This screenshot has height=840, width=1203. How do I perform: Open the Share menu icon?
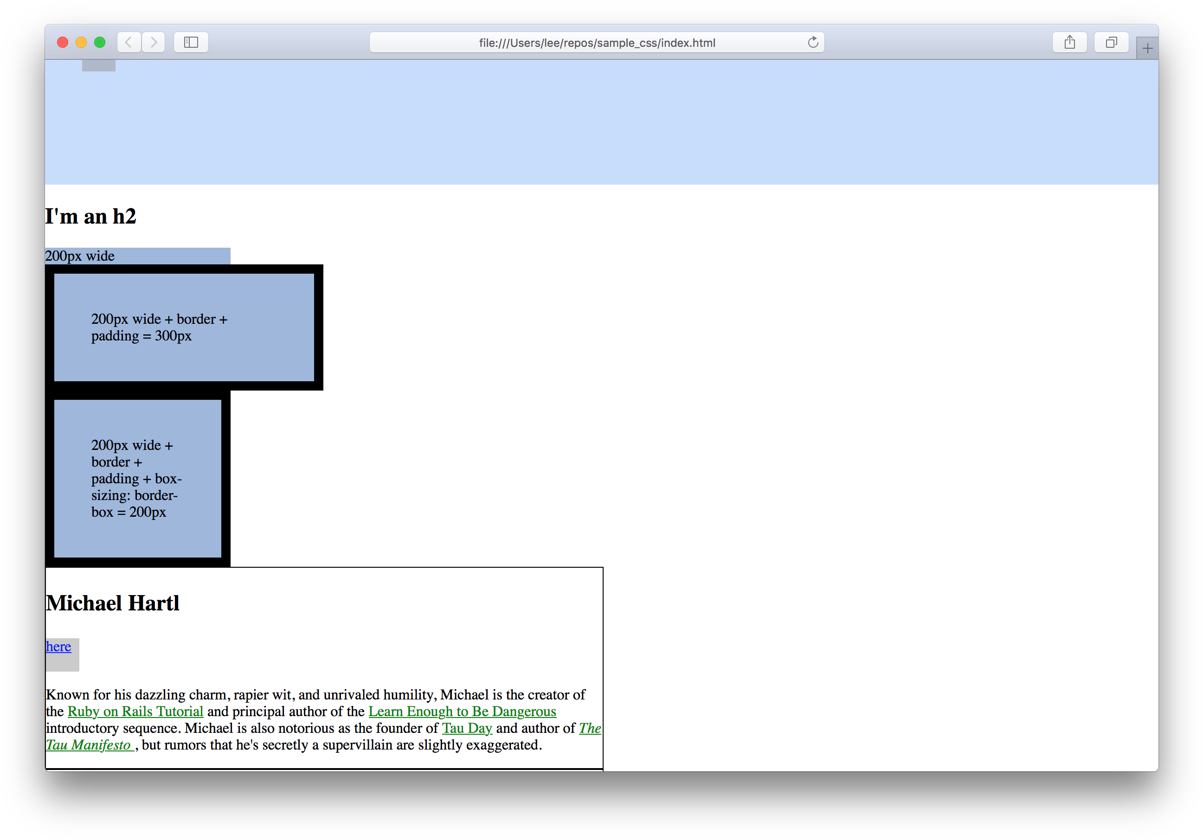pos(1069,42)
